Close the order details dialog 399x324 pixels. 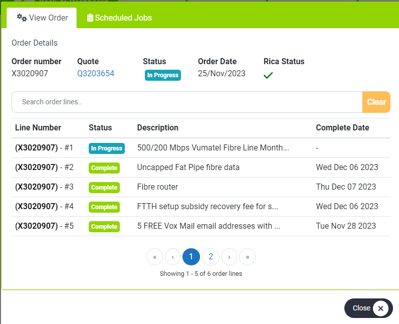[x=368, y=308]
